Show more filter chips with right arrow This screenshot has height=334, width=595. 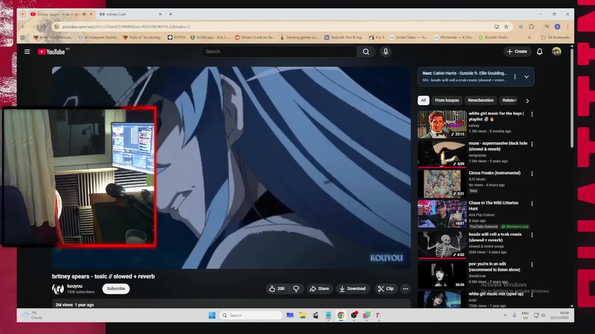pos(527,101)
